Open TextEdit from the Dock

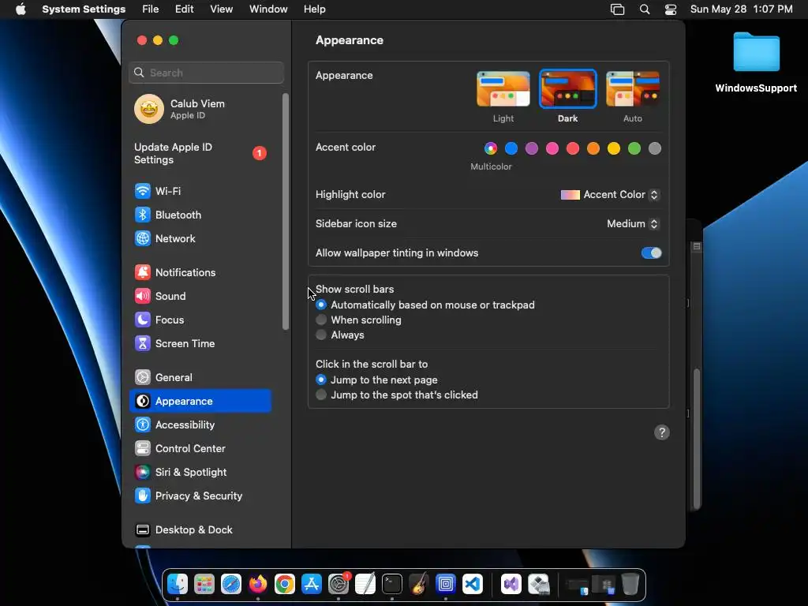pos(365,585)
